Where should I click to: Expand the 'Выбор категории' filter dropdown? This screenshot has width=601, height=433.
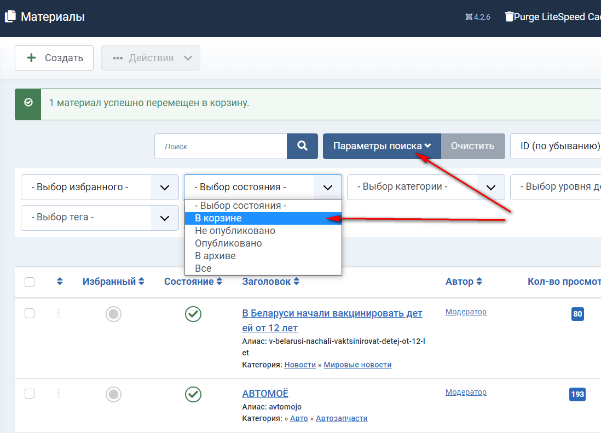click(x=425, y=187)
